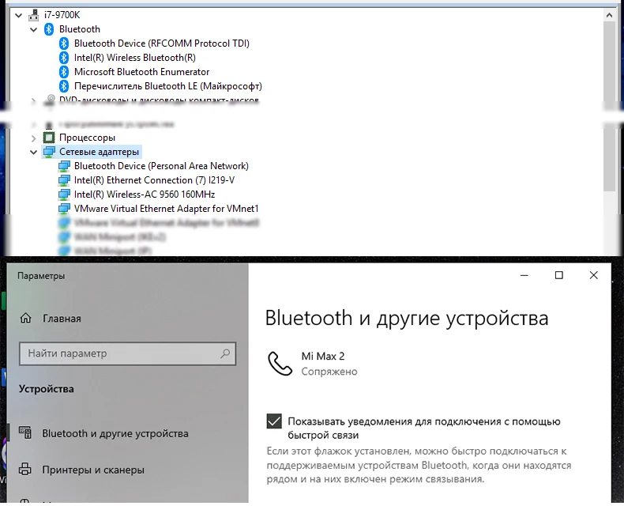The width and height of the screenshot is (624, 506).
Task: Click the Процессоры chip icon
Action: (49, 138)
